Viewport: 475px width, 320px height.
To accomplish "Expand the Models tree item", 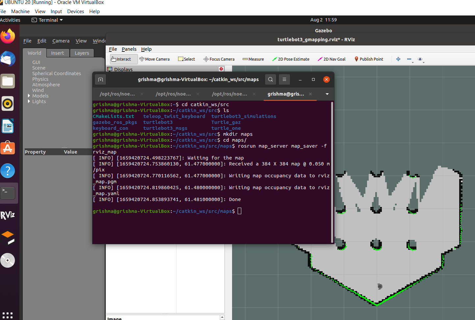I will coord(29,96).
